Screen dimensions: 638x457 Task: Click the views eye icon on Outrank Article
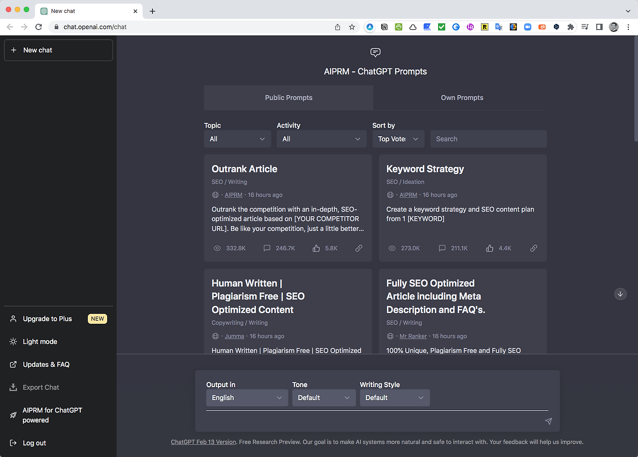217,248
